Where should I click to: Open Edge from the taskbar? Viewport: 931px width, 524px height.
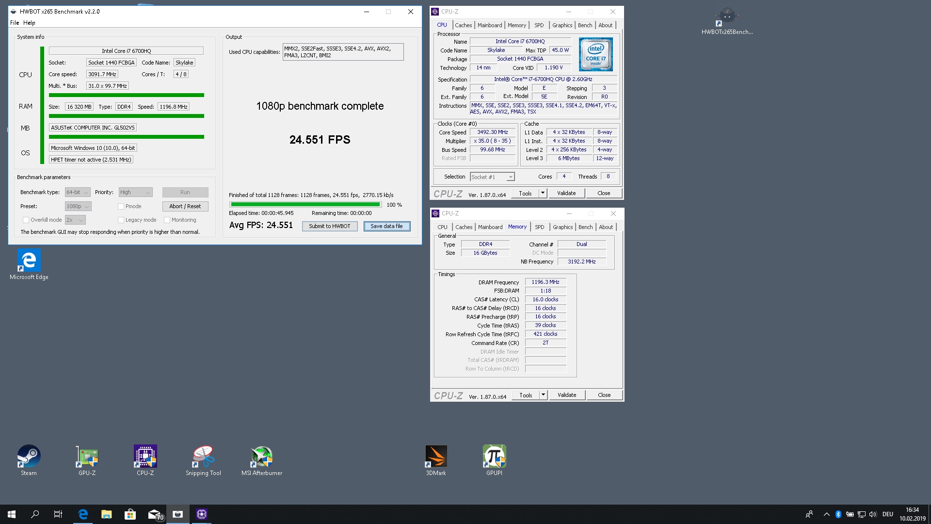83,514
